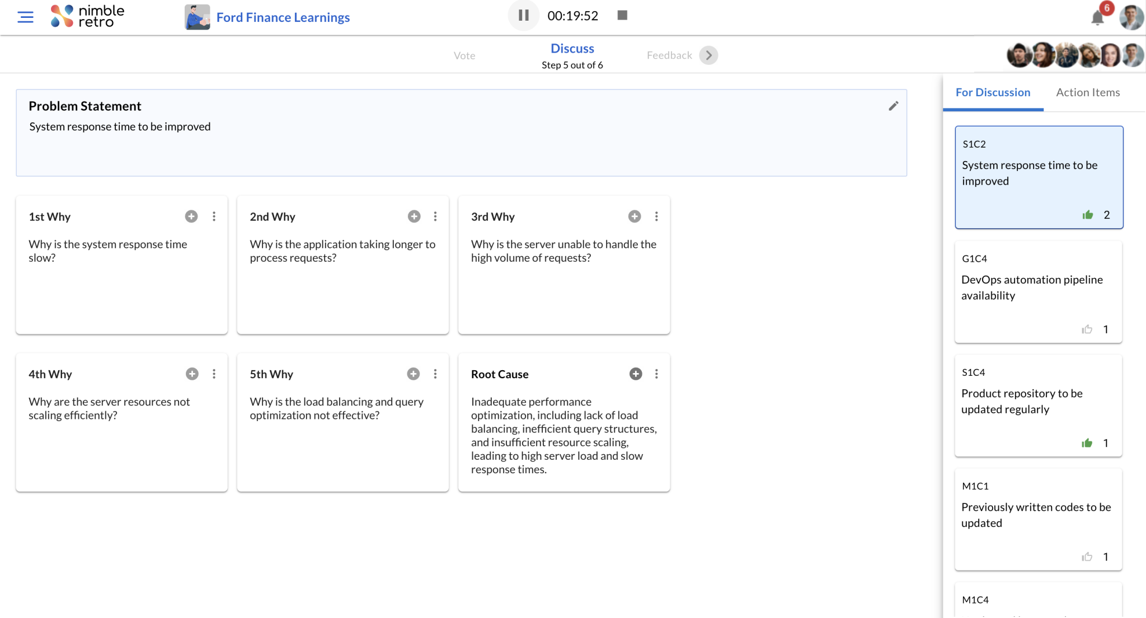Toggle the thumbs-up vote on G1C4 card
This screenshot has height=618, width=1146.
(1087, 329)
